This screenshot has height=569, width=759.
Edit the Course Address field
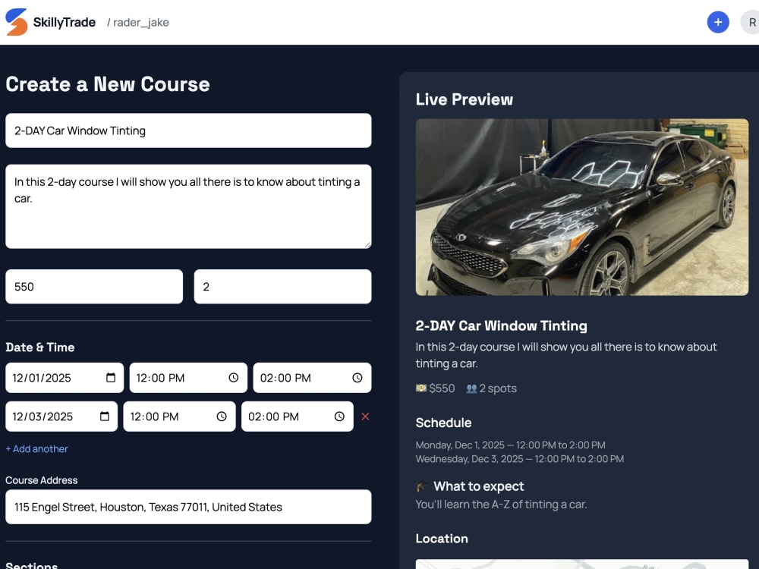[x=188, y=507]
